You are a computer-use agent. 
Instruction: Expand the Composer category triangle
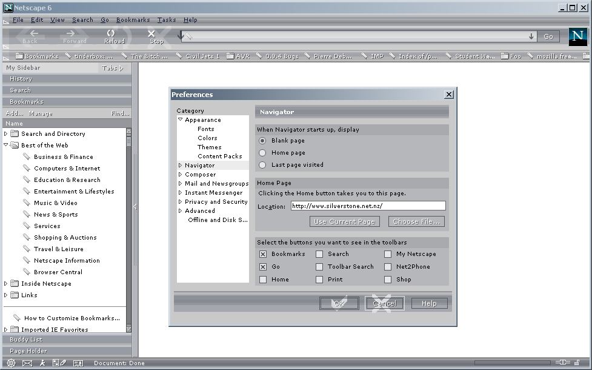181,174
